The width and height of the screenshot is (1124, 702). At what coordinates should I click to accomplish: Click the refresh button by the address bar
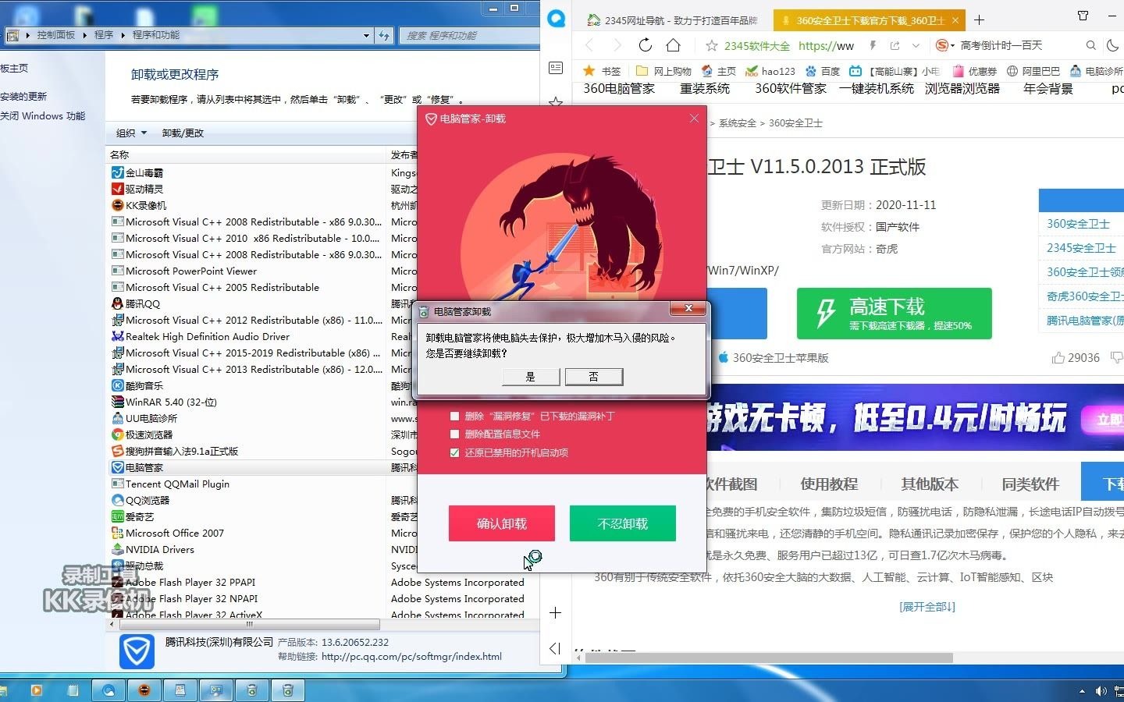coord(384,35)
